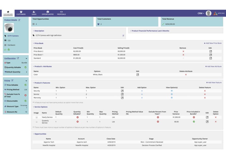View options for Security feature
Screen dimensions: 226x160
click(172, 91)
